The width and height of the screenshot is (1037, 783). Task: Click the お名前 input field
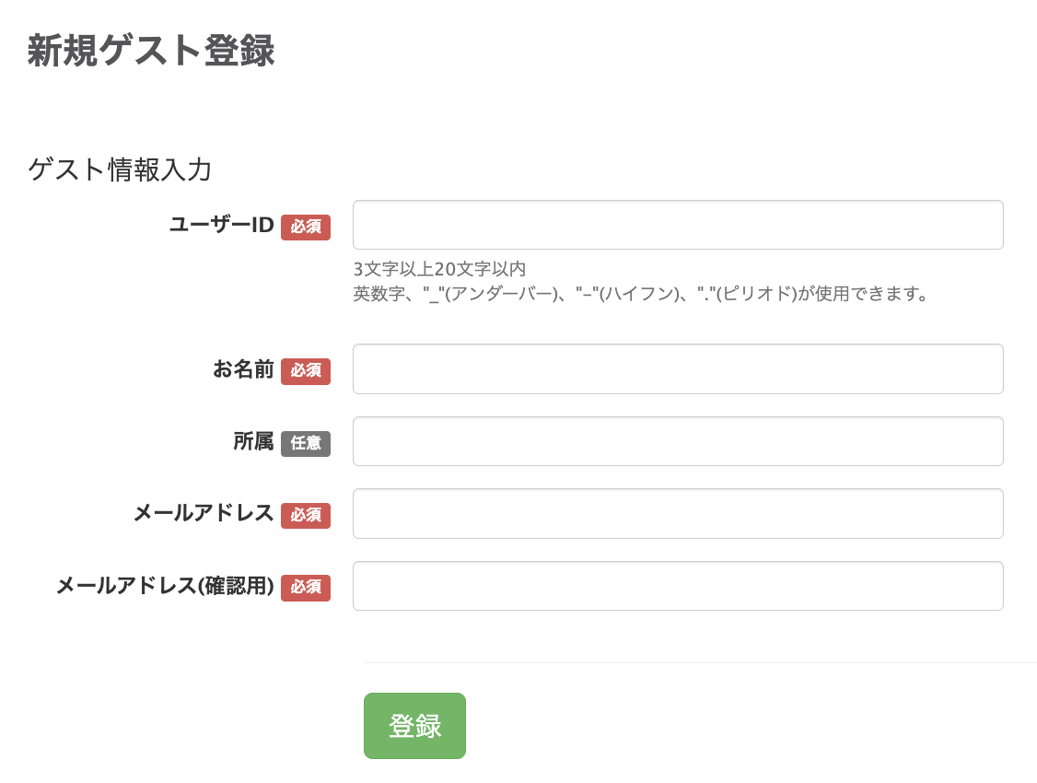(678, 368)
